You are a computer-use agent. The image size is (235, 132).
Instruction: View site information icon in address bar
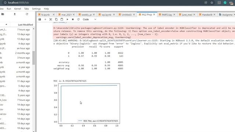(x=5, y=3)
